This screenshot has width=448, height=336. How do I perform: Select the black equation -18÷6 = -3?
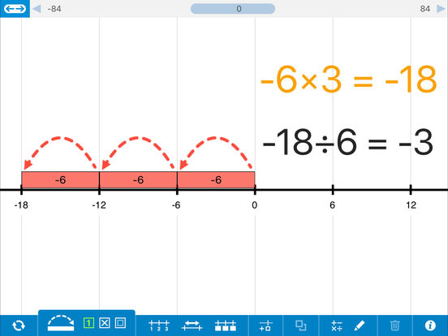[x=347, y=142]
